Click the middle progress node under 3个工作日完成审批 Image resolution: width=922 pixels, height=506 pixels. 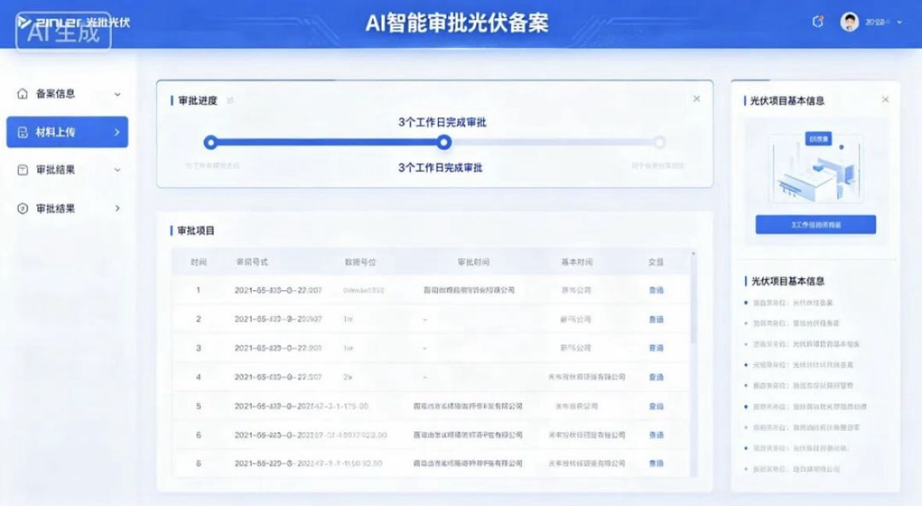[444, 142]
